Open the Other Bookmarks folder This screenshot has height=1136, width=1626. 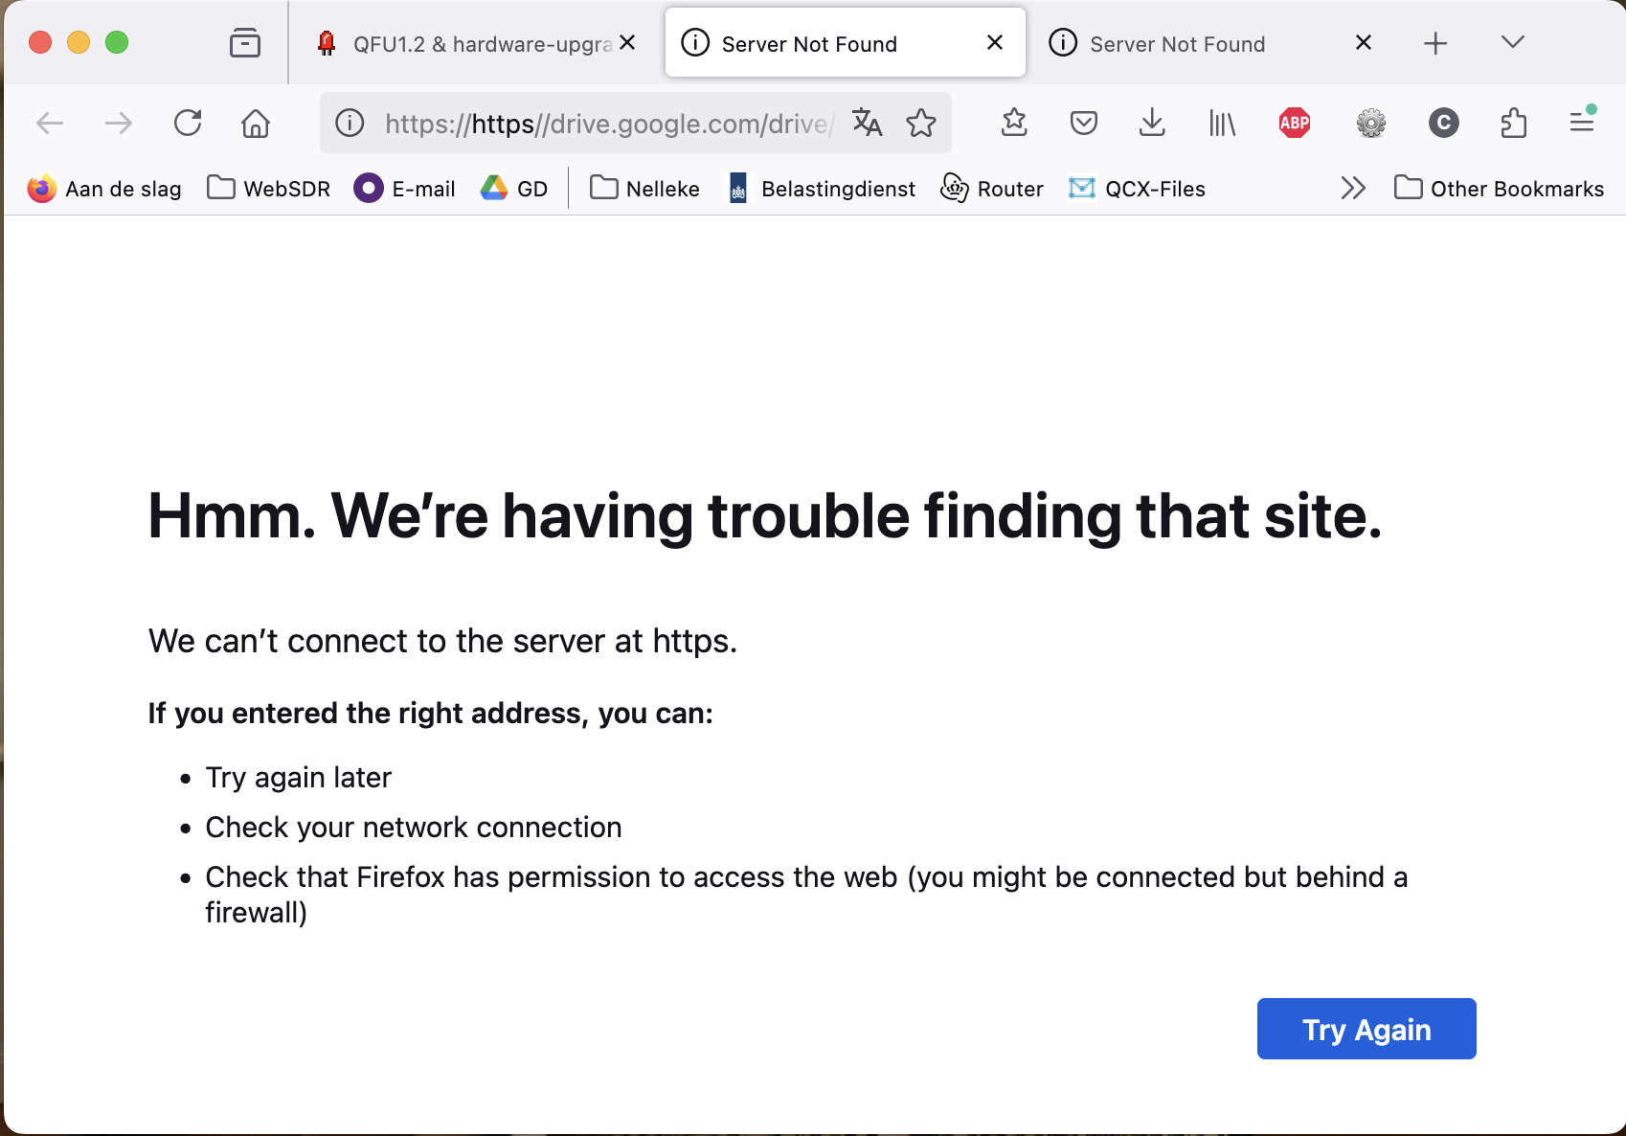click(x=1500, y=188)
